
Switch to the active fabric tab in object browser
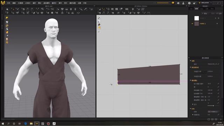click(196, 9)
